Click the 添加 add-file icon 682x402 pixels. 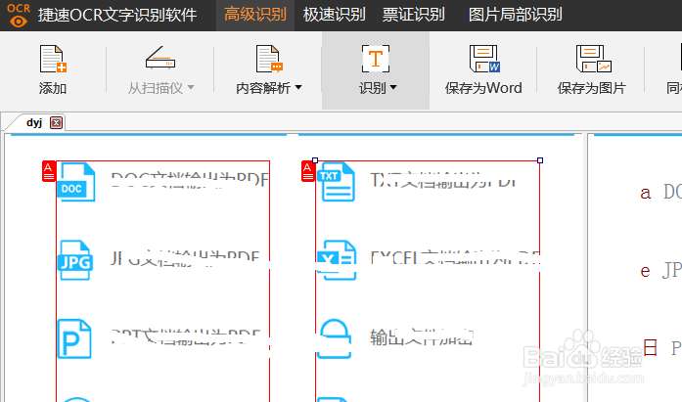coord(53,59)
